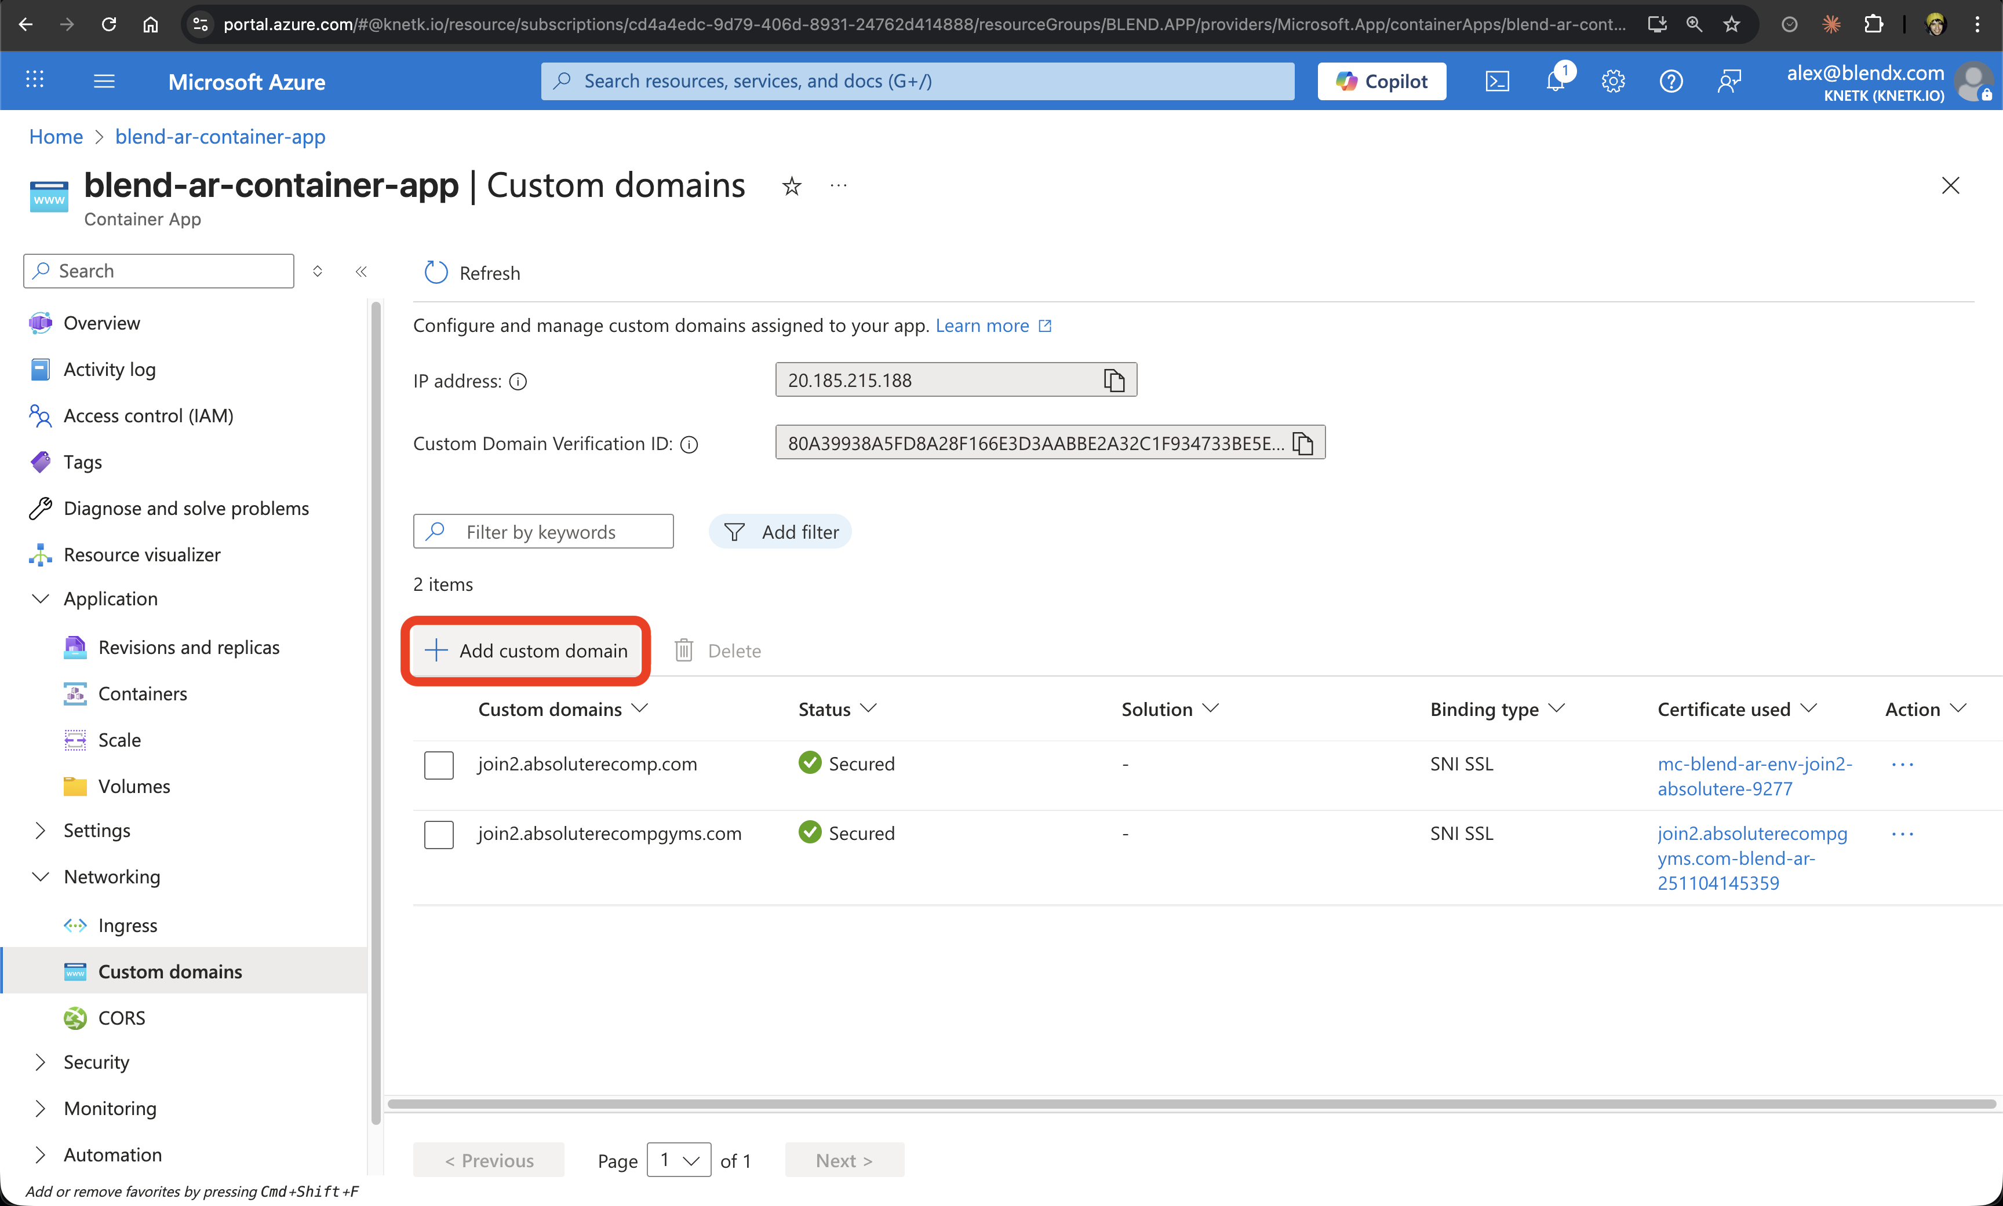Image resolution: width=2003 pixels, height=1206 pixels.
Task: Select the header checkbox to choose all domains
Action: tap(438, 708)
